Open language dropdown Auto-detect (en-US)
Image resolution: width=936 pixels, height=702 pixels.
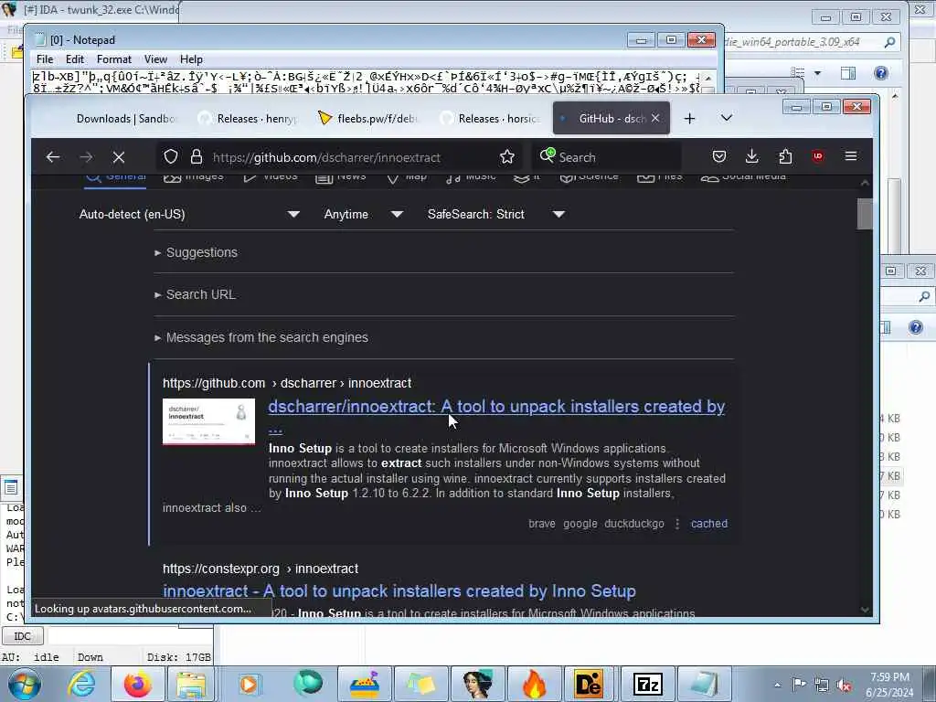click(x=189, y=214)
